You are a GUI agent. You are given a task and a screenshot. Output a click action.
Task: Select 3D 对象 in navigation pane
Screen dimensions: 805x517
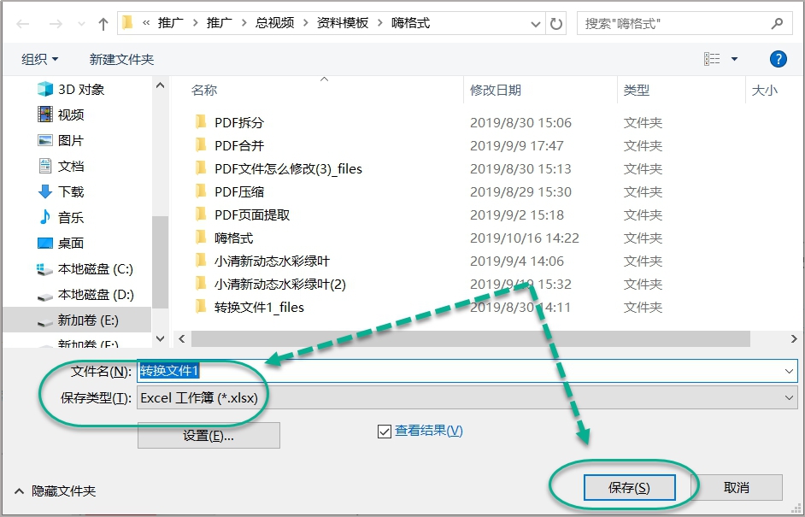pyautogui.click(x=71, y=90)
